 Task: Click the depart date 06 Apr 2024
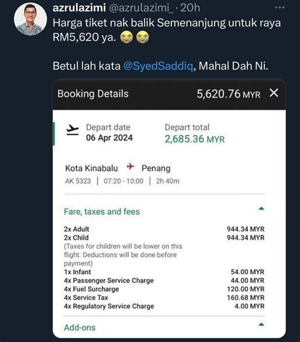coord(109,137)
